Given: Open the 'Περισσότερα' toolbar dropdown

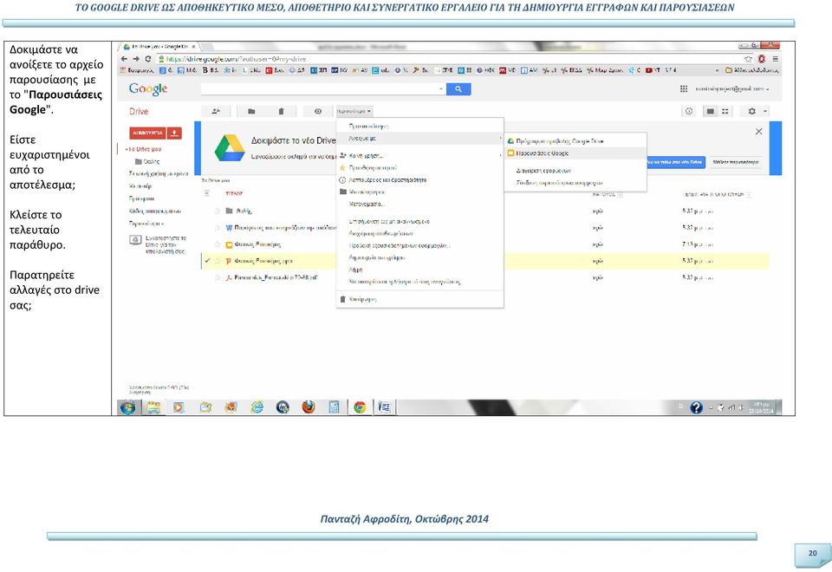Looking at the screenshot, I should pos(354,111).
